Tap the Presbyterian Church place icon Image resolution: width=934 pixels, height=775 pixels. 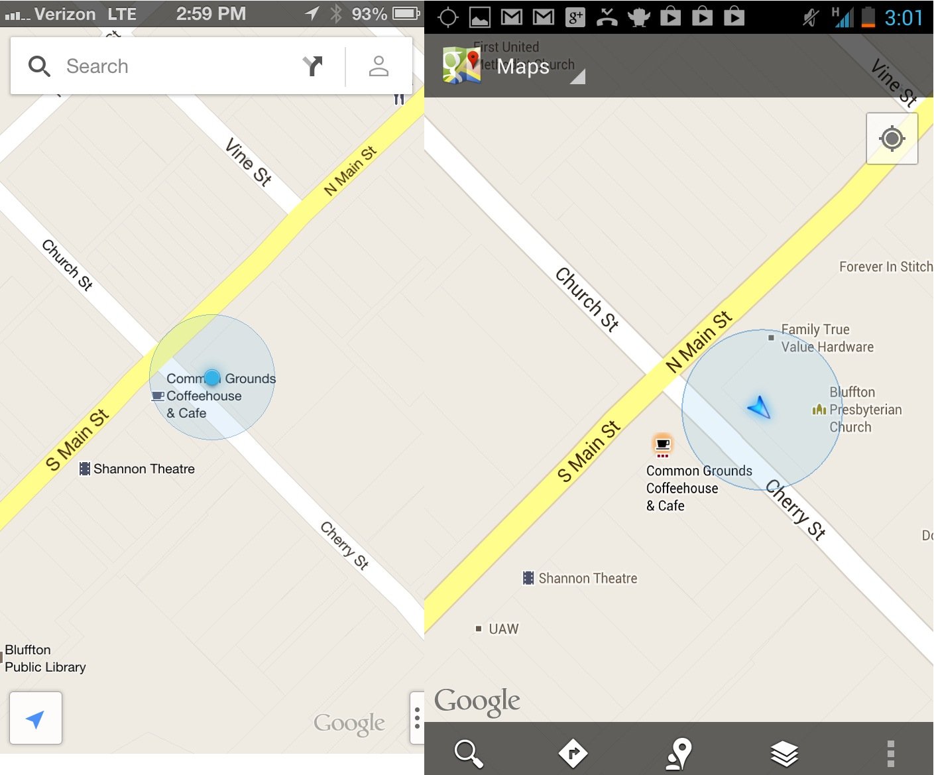pos(819,410)
